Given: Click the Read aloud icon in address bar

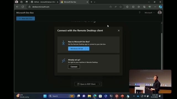Looking at the screenshot, I should point(116,7).
